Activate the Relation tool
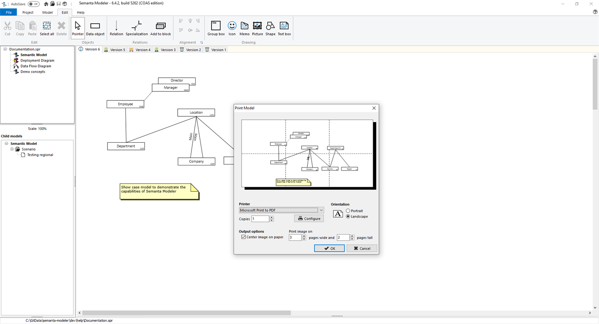 coord(116,27)
